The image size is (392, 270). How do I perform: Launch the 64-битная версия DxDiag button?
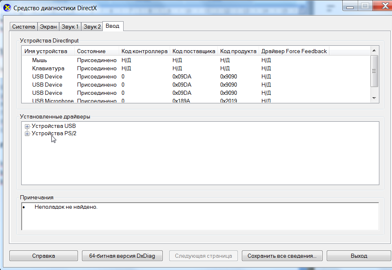[122, 256]
